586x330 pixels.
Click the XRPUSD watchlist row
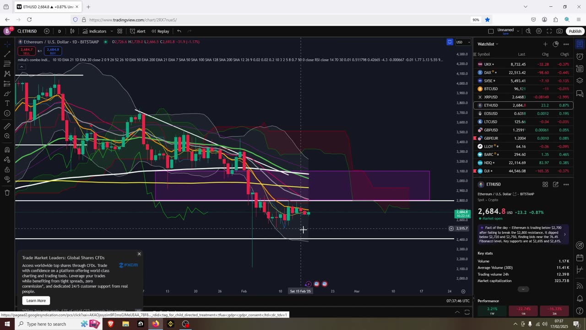pos(523,97)
